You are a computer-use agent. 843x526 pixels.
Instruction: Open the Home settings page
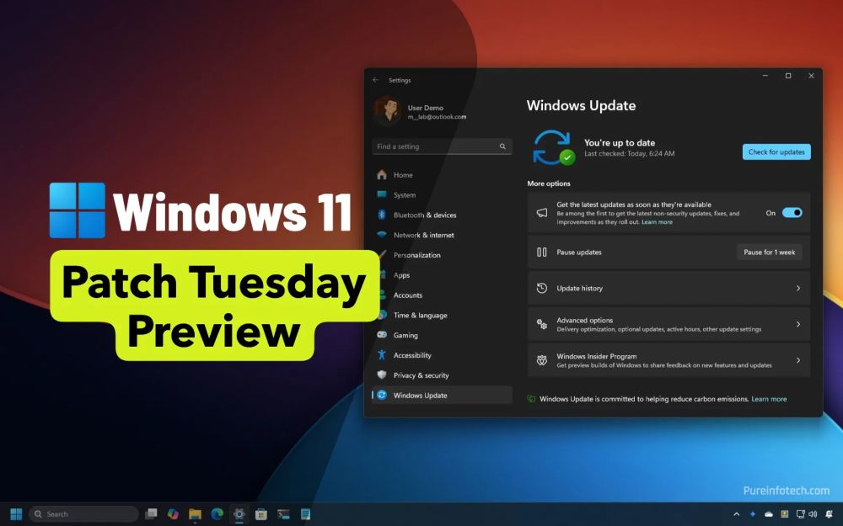click(442, 175)
